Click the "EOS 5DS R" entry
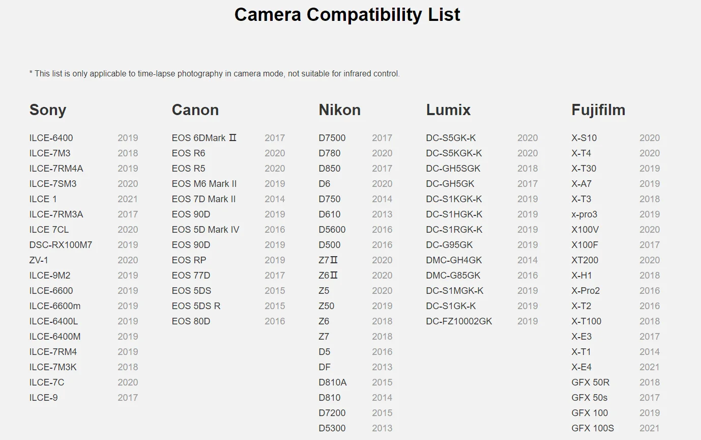 tap(196, 306)
